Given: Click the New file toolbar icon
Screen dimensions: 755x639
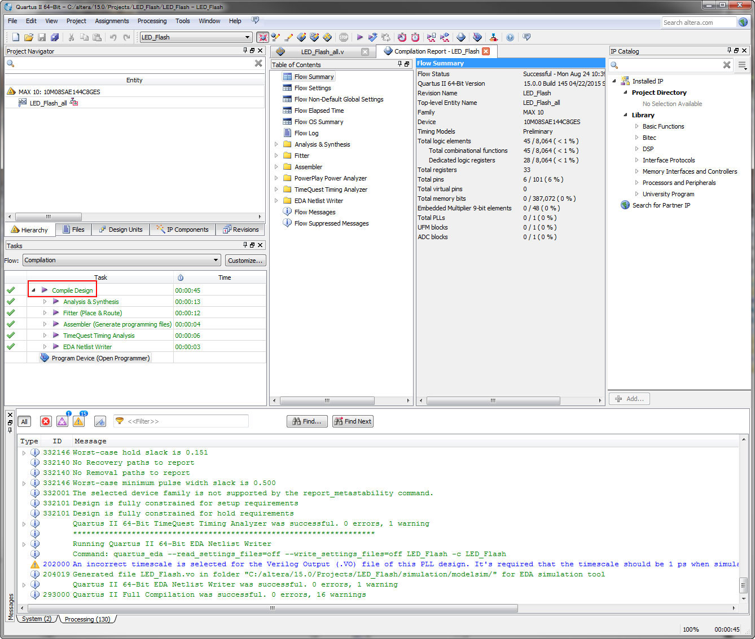Looking at the screenshot, I should (x=16, y=37).
